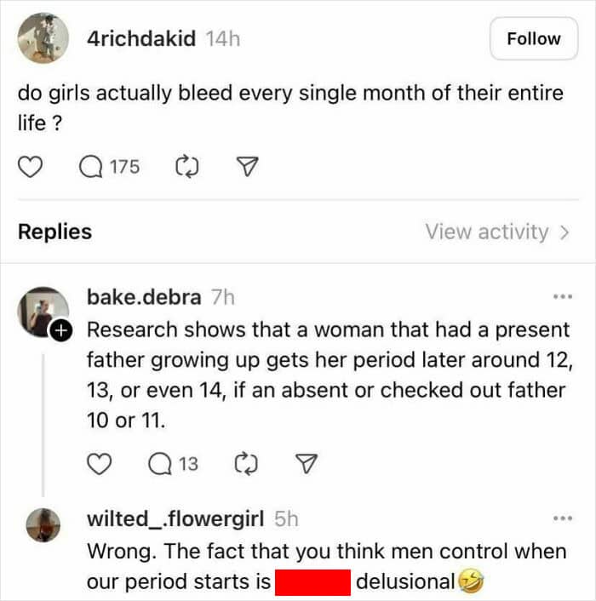
Task: Visit the 4richdakid username profile
Action: coord(141,38)
